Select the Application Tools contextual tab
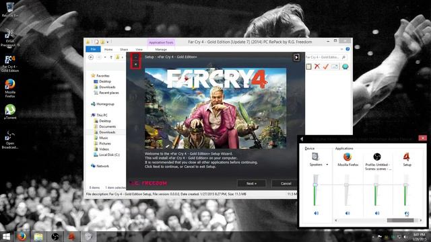The image size is (431, 242). coord(161,42)
